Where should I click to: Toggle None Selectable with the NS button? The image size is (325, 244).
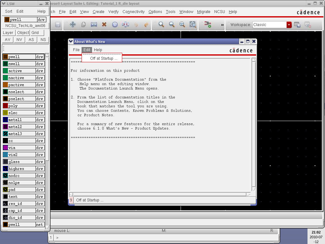43,40
